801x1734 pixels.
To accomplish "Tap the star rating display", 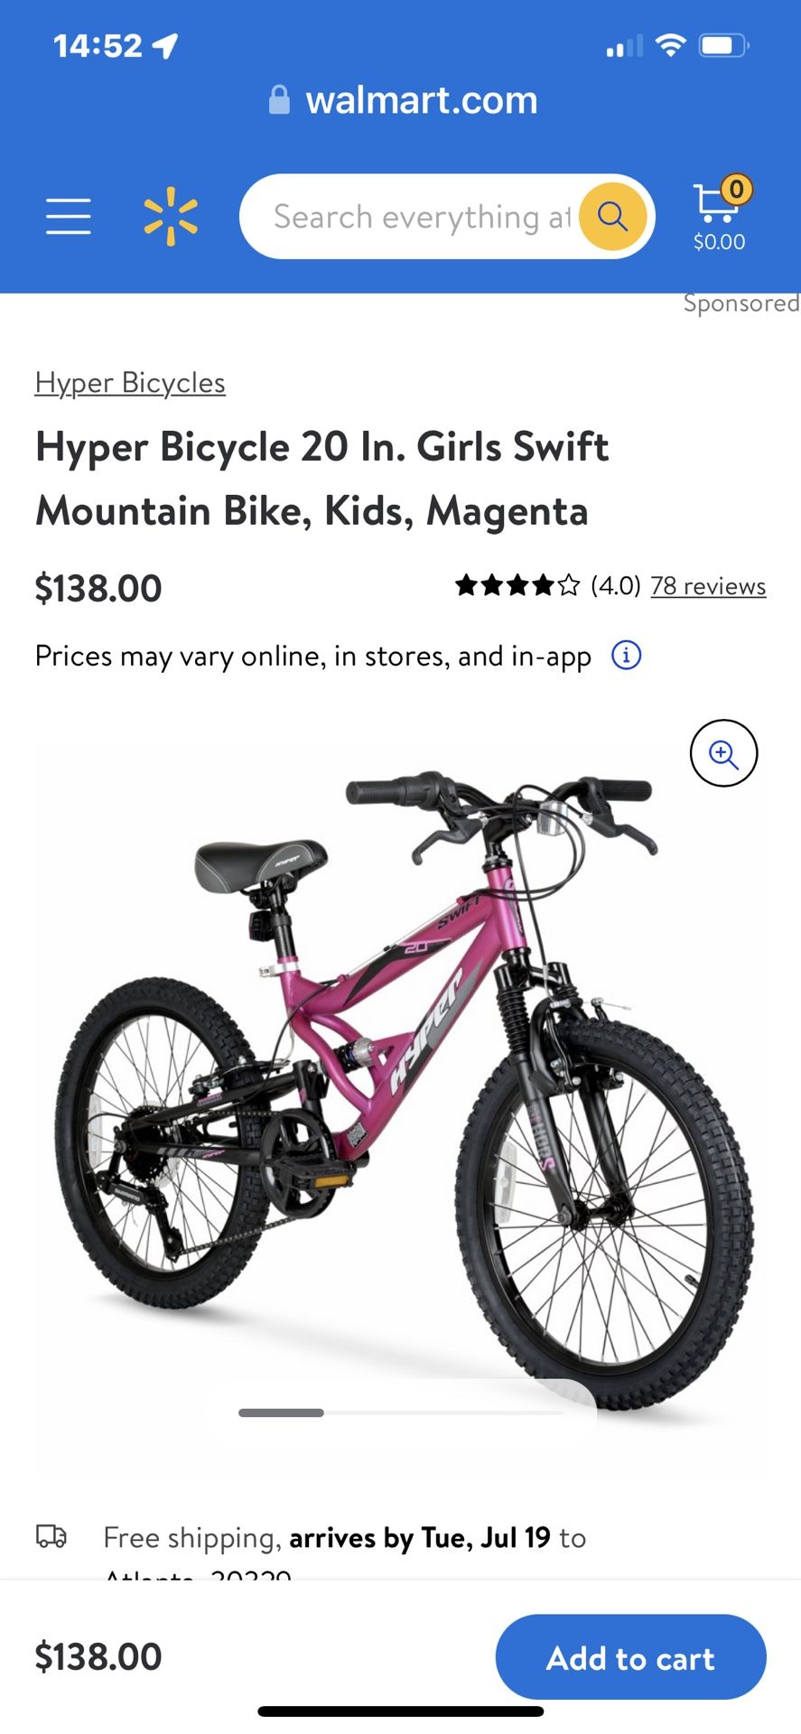I will [517, 586].
